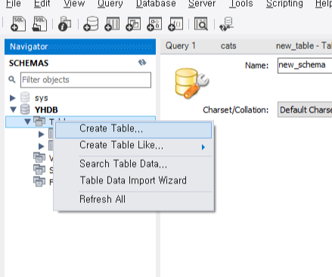The width and height of the screenshot is (332, 277).
Task: Switch to the cats tab
Action: [x=228, y=46]
